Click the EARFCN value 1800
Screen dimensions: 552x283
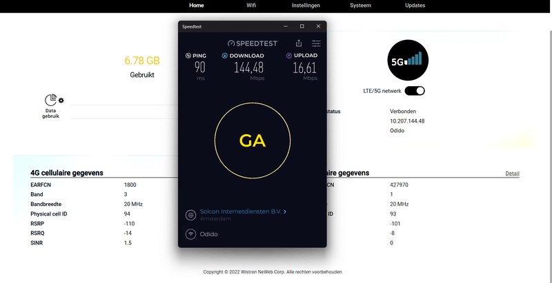pos(130,185)
